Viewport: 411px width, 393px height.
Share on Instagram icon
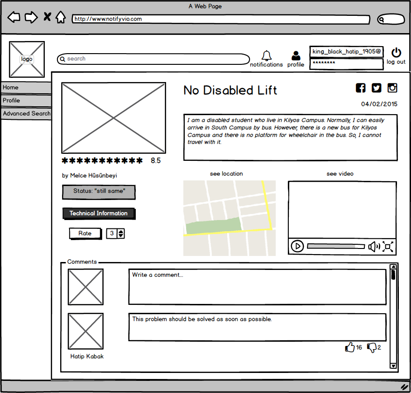[392, 88]
